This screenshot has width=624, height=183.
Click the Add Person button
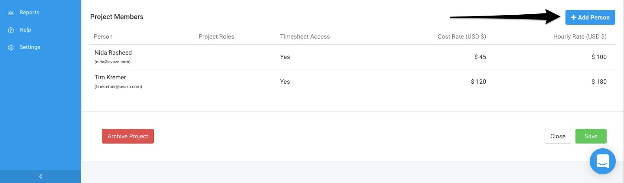[590, 17]
